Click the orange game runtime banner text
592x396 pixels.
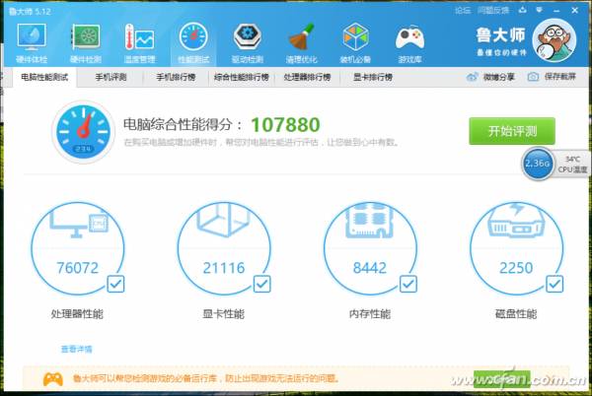pyautogui.click(x=206, y=378)
